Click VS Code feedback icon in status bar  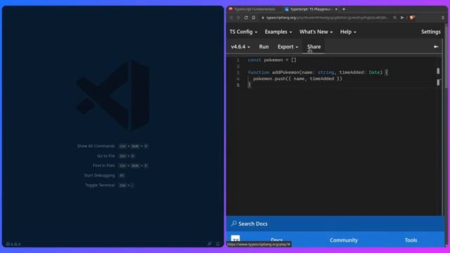point(210,244)
